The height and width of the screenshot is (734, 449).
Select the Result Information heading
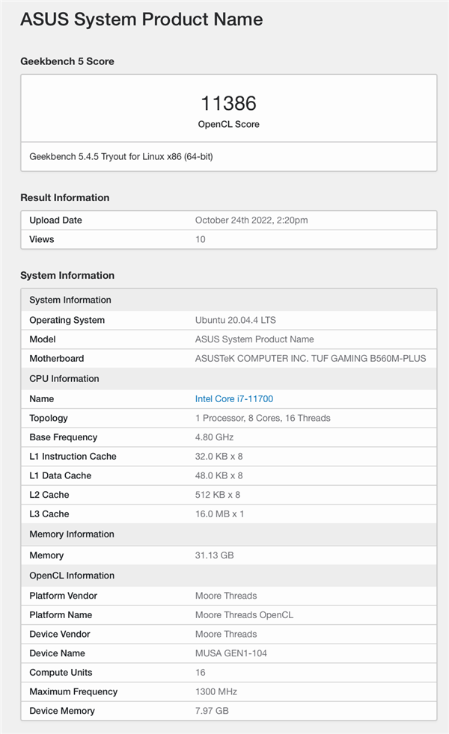coord(65,197)
